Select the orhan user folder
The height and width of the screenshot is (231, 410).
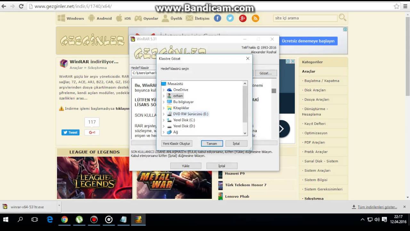pyautogui.click(x=178, y=96)
